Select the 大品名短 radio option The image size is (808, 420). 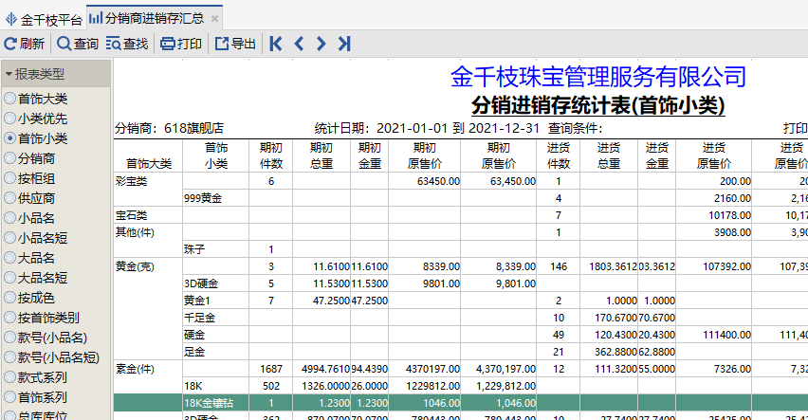[x=9, y=277]
